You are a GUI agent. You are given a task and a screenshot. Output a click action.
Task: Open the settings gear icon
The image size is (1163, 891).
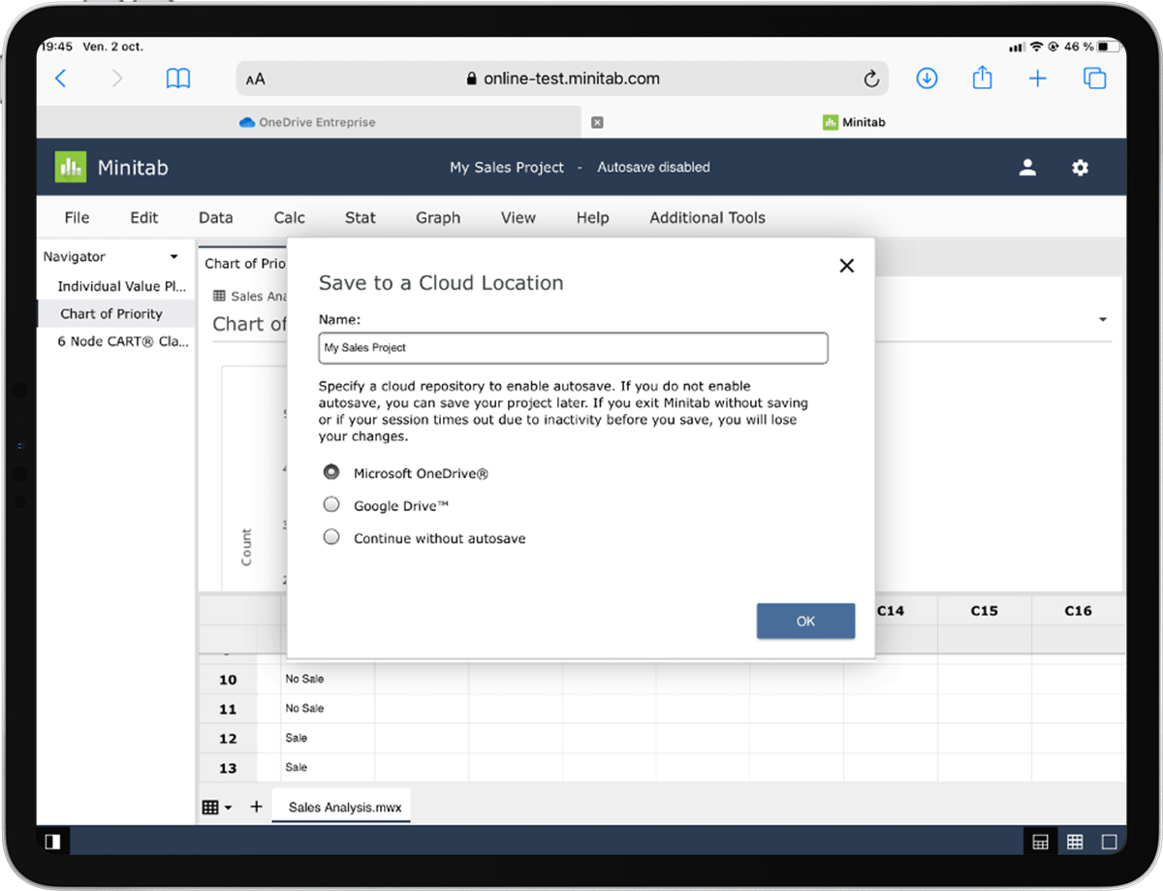coord(1080,167)
